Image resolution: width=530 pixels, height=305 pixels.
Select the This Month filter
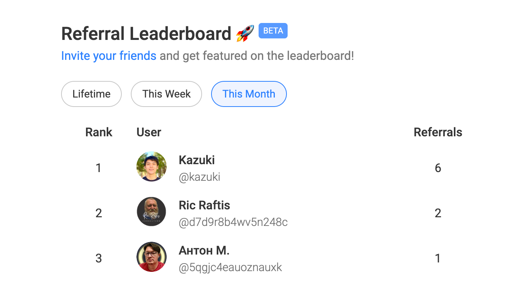point(249,94)
